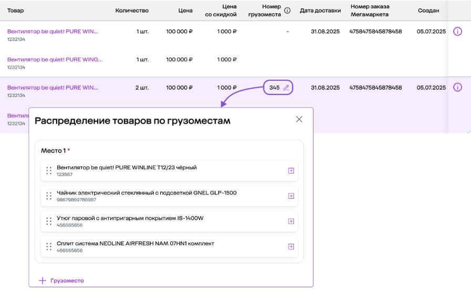Image resolution: width=471 pixels, height=292 pixels.
Task: Close the Распределение товаров по грузоместам dialog
Action: point(299,120)
